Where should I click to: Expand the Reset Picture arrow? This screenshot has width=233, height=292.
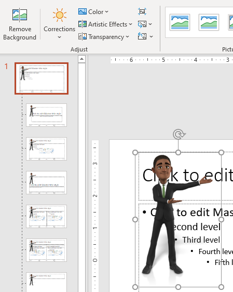pyautogui.click(x=151, y=36)
